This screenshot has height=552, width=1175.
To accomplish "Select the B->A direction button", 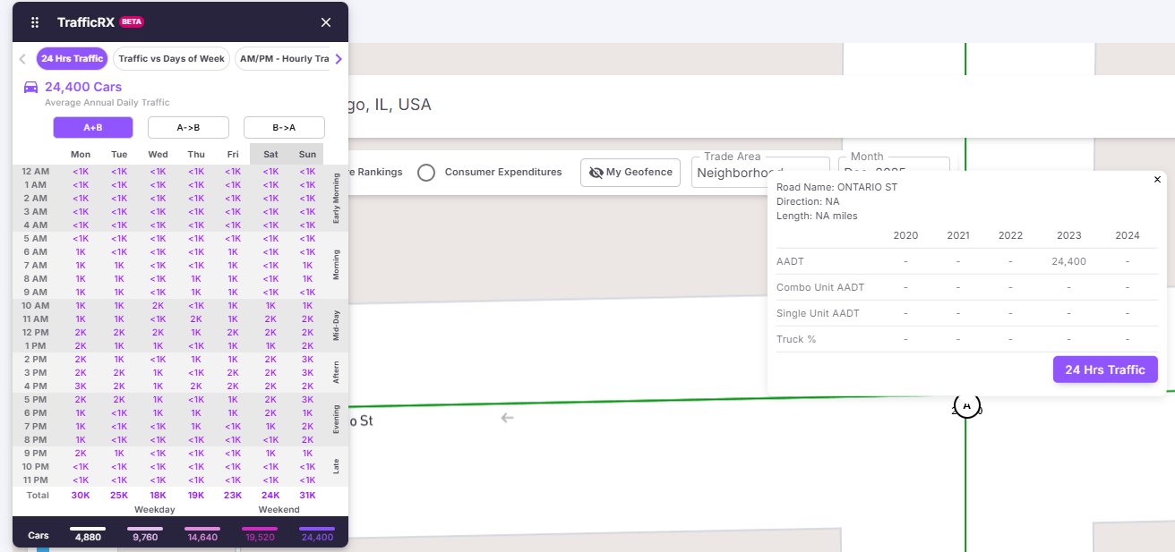I will (284, 127).
